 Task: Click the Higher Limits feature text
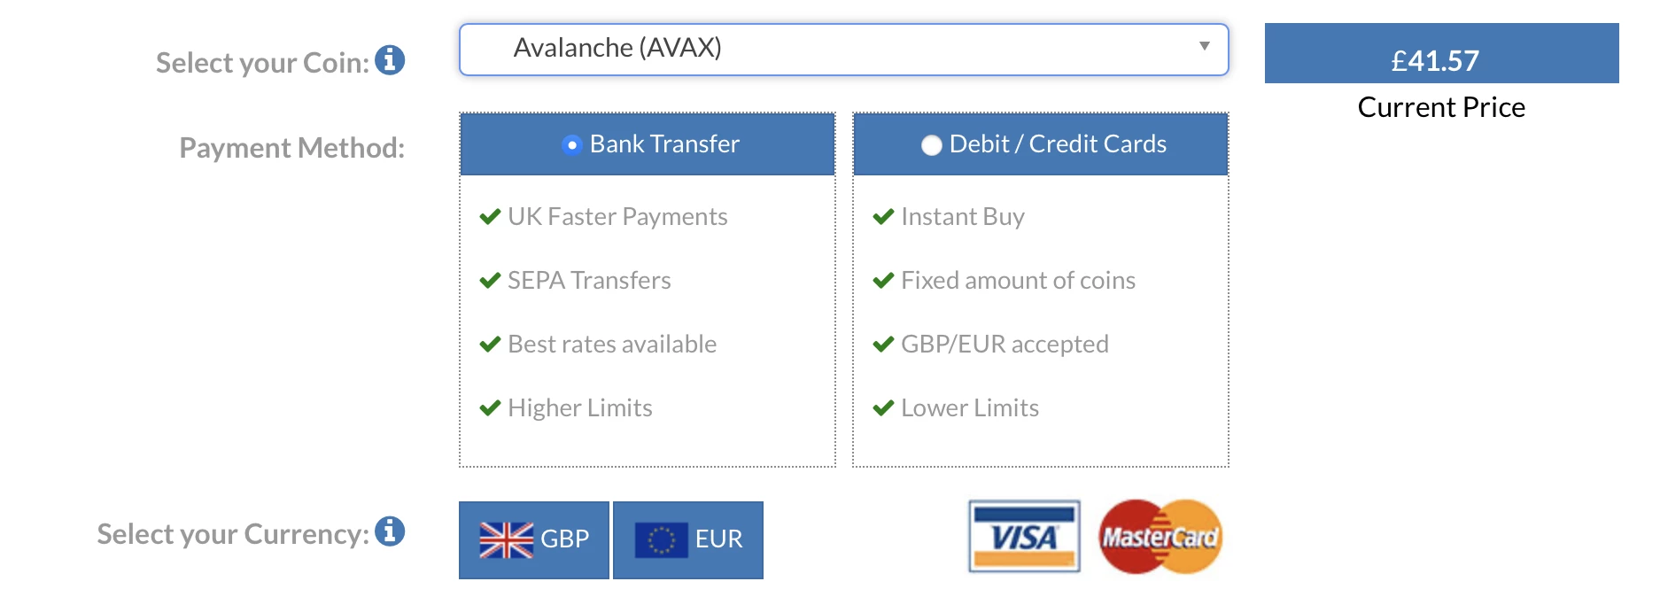[580, 408]
